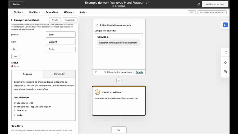
Task: Click Enregistrer to save the webhook
Action: coord(70,20)
